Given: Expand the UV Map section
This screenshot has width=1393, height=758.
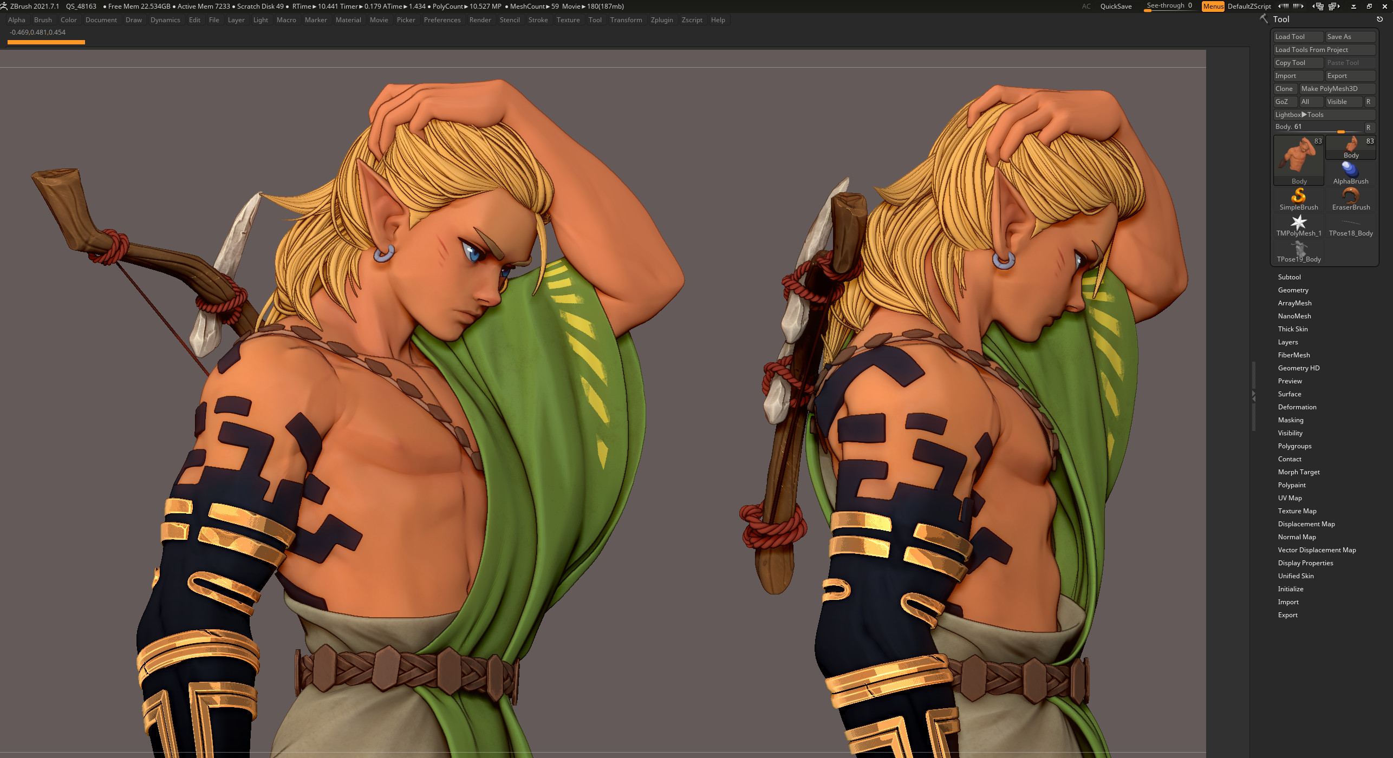Looking at the screenshot, I should coord(1290,498).
